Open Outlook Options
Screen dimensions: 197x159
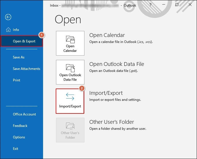click(19, 137)
